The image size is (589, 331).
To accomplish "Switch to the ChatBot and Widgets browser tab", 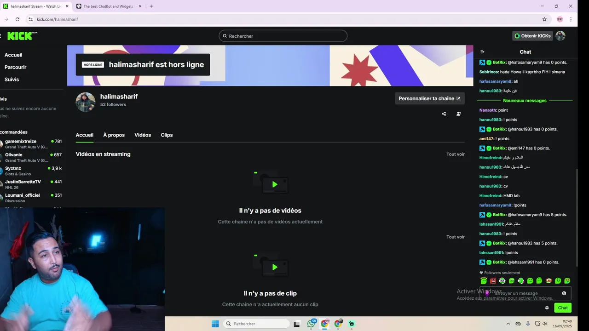I will [x=109, y=6].
